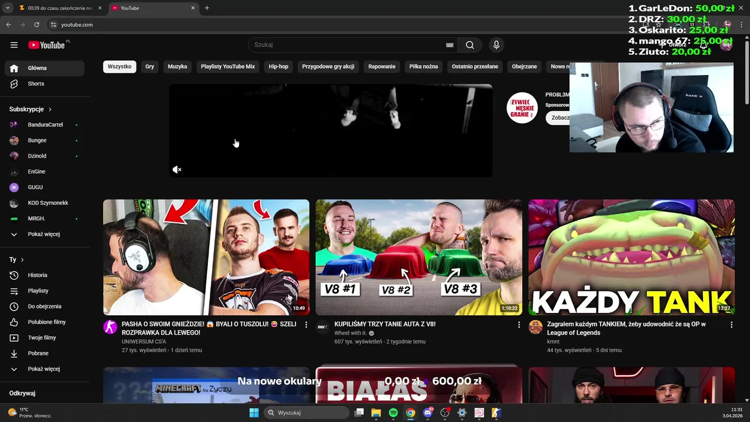Select the Piłka nożna chip
Image resolution: width=750 pixels, height=422 pixels.
pyautogui.click(x=424, y=67)
